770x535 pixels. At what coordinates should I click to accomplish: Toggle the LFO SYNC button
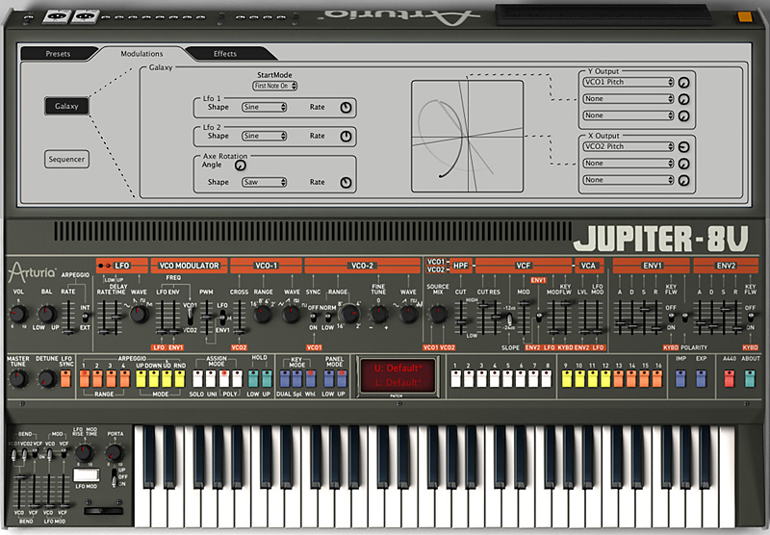(65, 378)
